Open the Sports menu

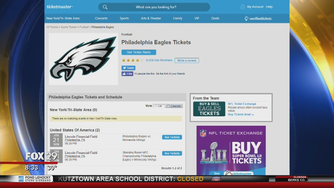point(124,19)
